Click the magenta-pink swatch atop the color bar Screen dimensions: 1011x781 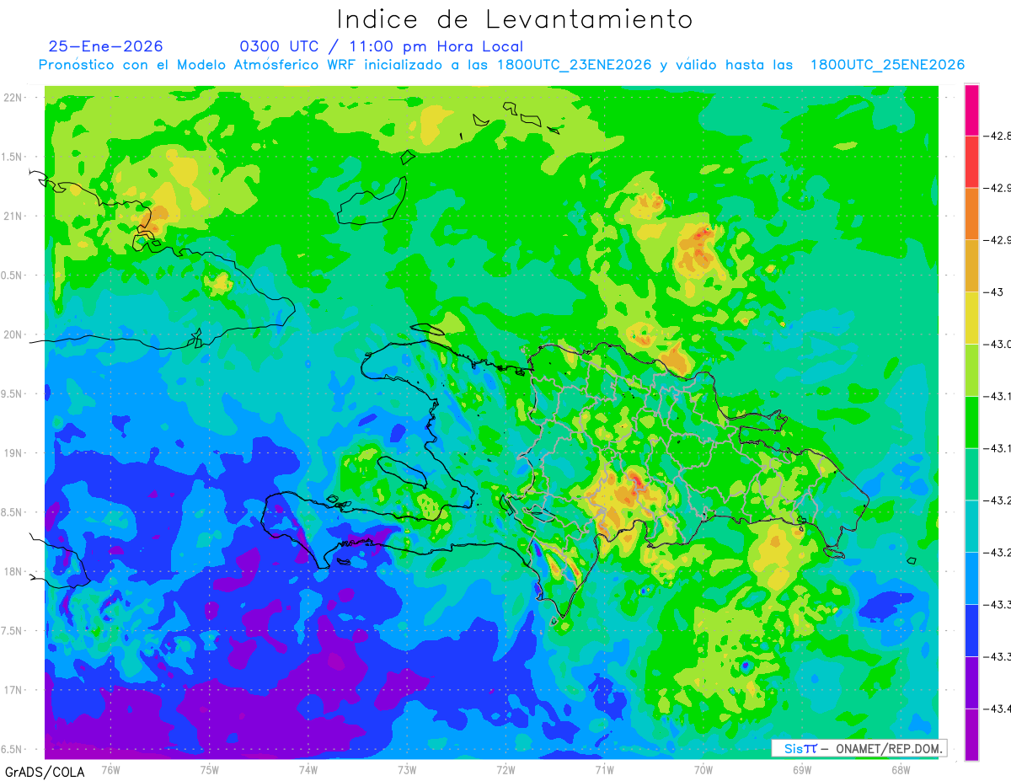[971, 110]
